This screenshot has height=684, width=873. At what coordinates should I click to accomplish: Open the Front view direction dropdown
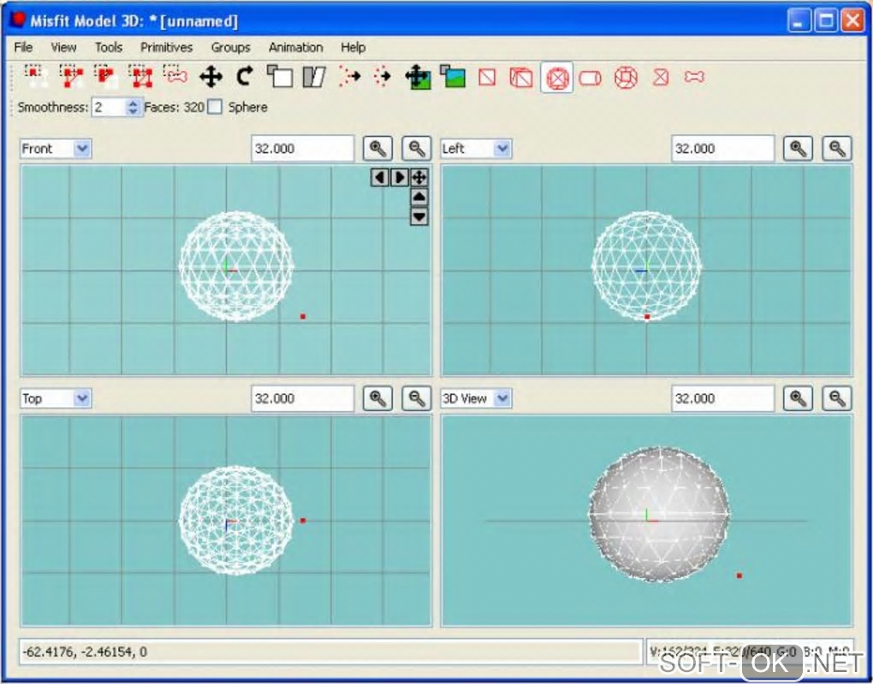point(82,149)
